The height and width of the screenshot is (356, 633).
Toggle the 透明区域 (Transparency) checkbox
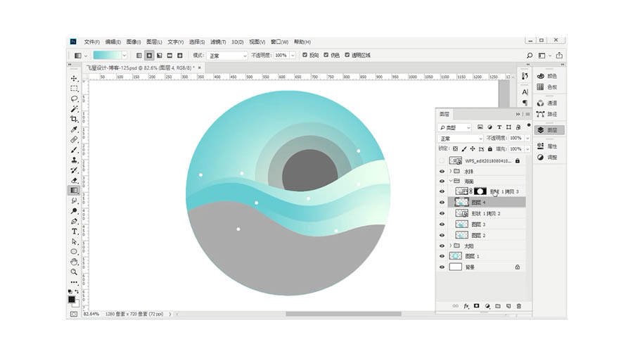click(x=347, y=55)
